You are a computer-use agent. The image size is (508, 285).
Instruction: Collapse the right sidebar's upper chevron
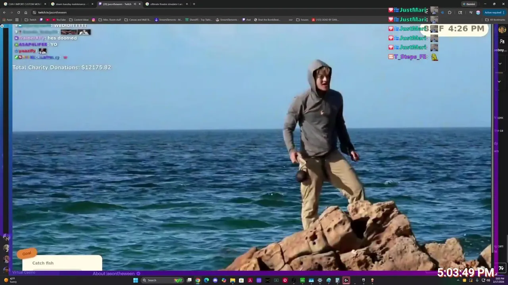500,63
